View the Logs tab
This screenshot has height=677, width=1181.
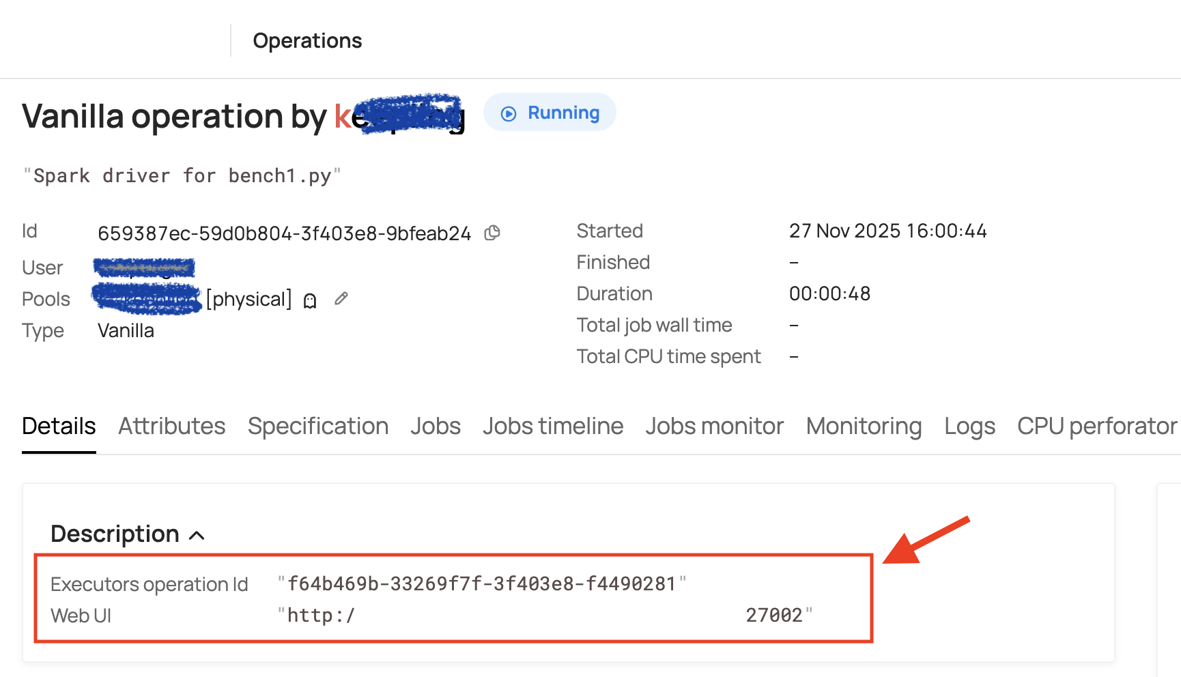[x=969, y=427]
